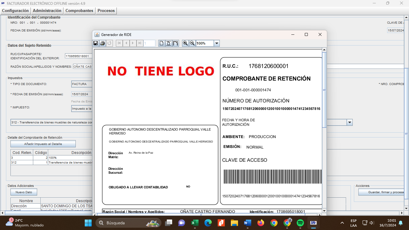
Task: Select fit page view icon
Action: (x=169, y=43)
